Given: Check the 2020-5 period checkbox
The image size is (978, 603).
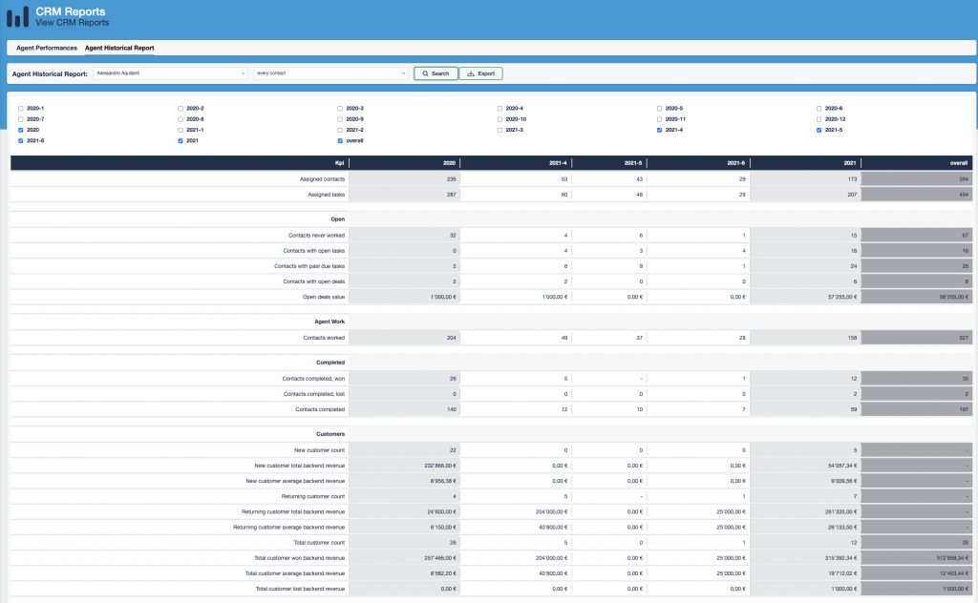Looking at the screenshot, I should (659, 109).
